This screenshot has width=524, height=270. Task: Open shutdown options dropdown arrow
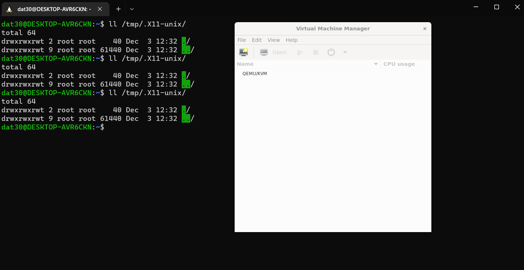click(x=344, y=52)
